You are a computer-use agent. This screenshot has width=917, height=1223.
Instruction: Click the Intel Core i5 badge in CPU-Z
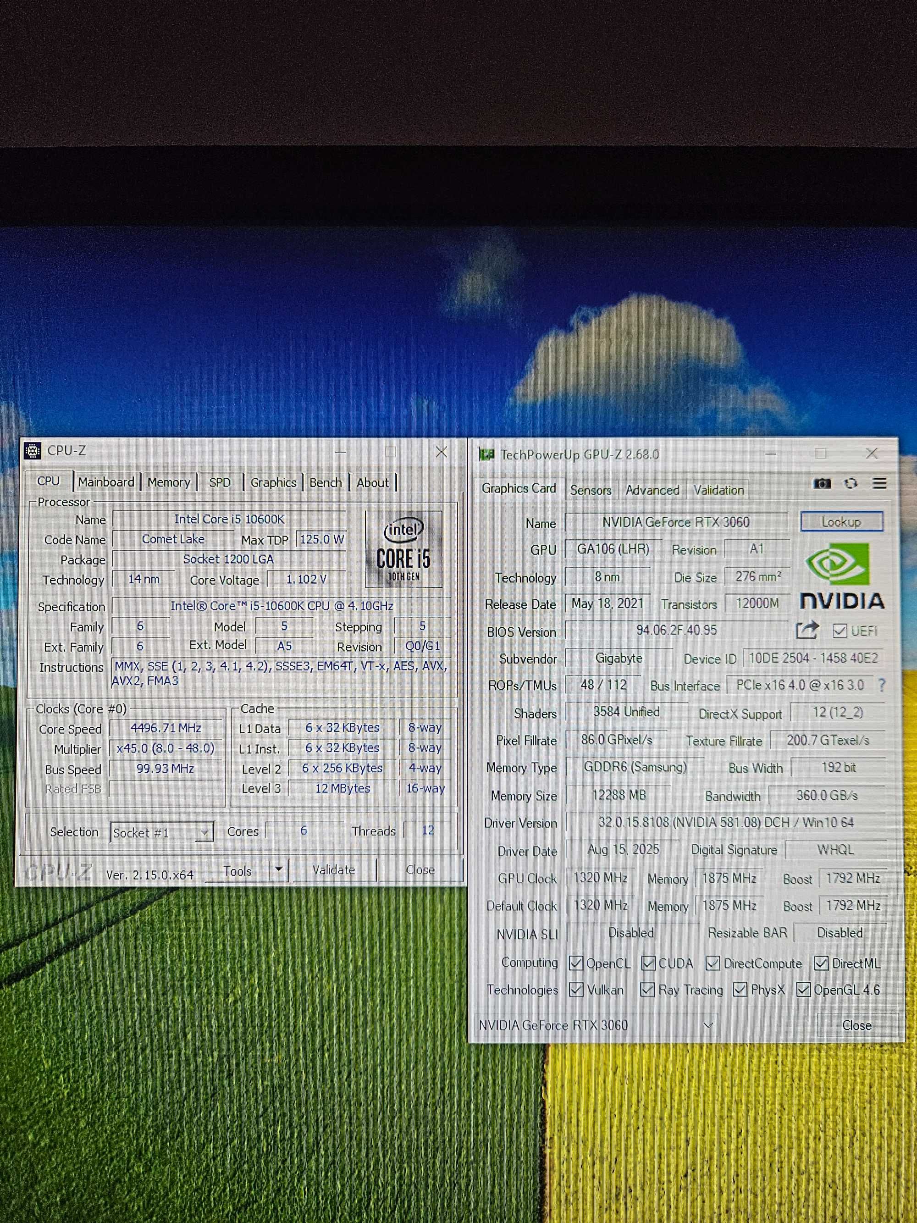(x=403, y=548)
